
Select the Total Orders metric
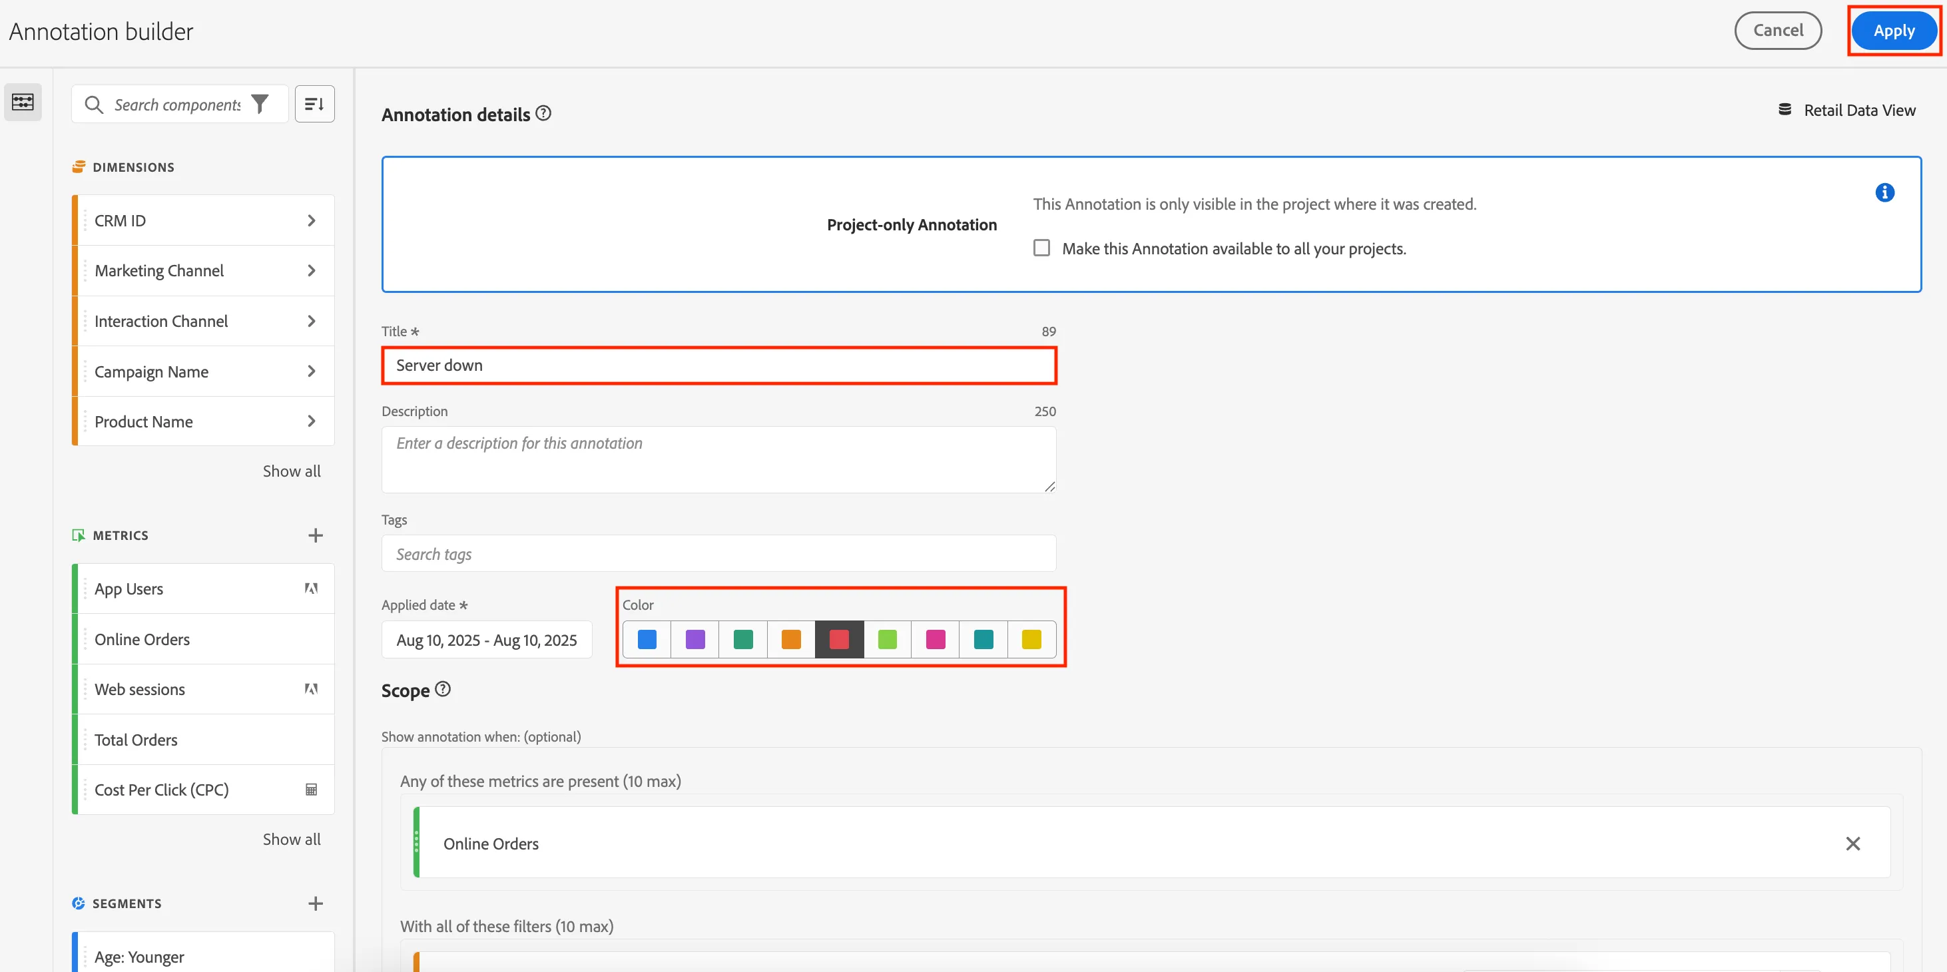[204, 739]
